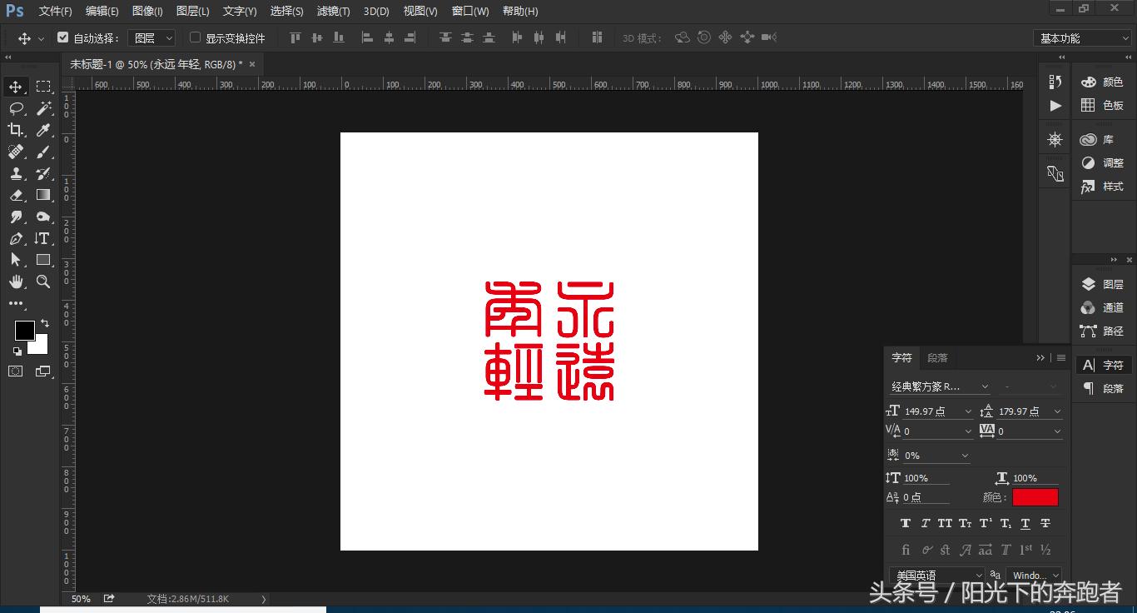
Task: Select the Crop tool
Action: (17, 130)
